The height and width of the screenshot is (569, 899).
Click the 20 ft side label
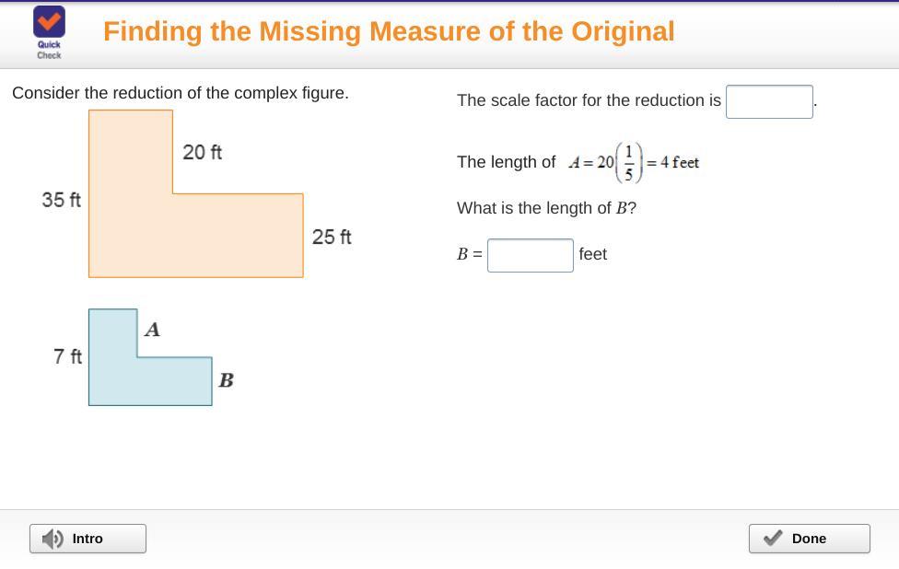click(202, 152)
